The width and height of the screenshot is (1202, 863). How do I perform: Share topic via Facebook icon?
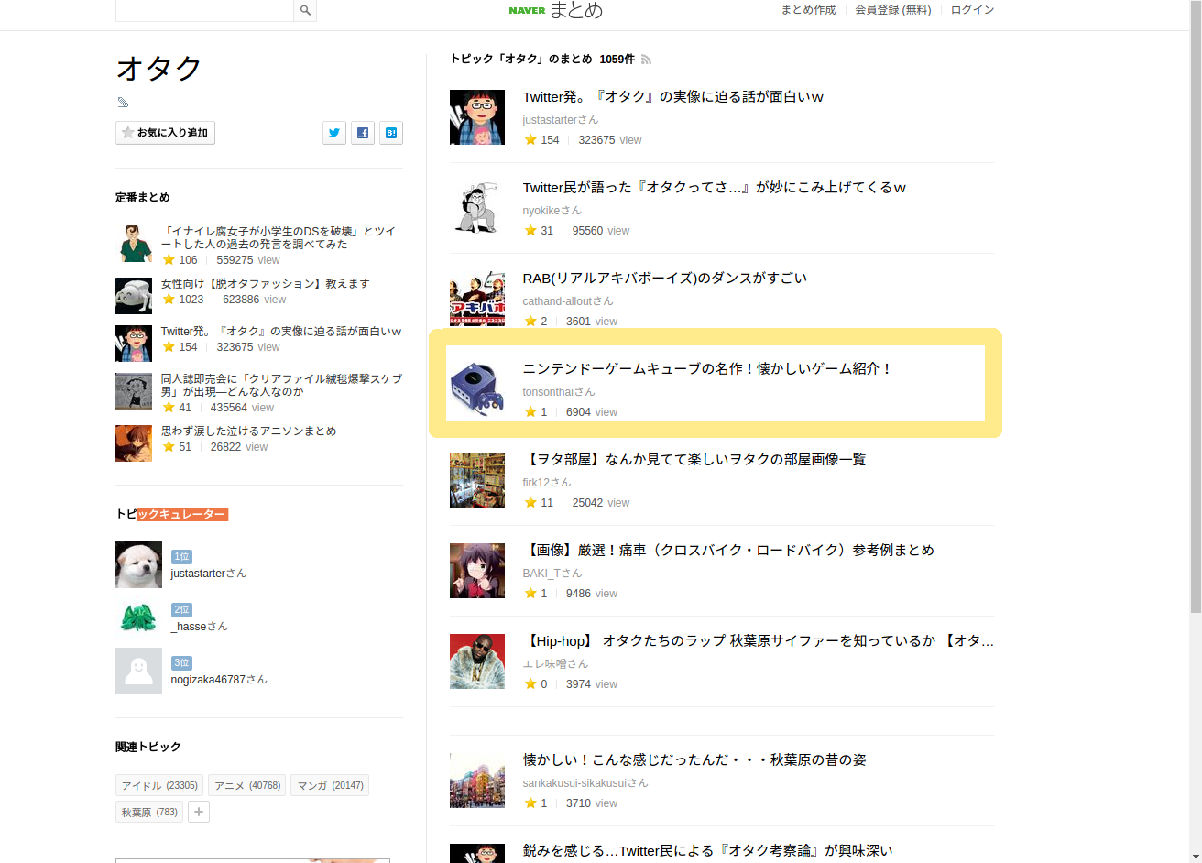coord(363,133)
